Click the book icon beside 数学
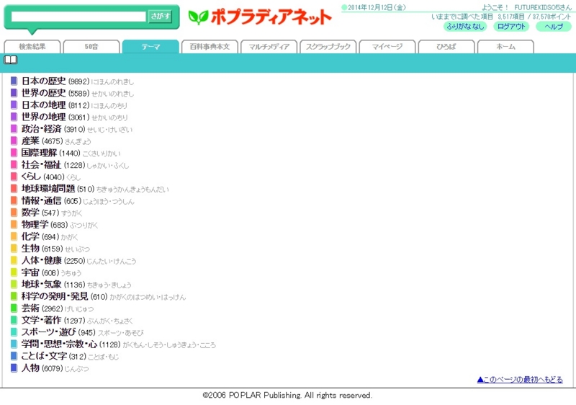This screenshot has height=405, width=576. coord(14,213)
